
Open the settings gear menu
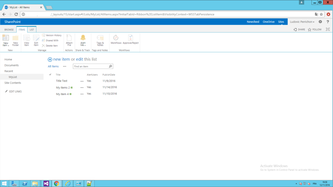pos(320,22)
